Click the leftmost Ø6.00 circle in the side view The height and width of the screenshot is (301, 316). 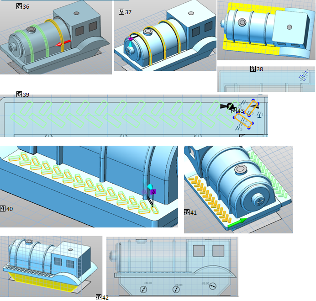pos(143,289)
